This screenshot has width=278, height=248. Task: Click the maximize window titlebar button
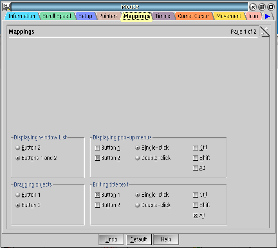271,7
